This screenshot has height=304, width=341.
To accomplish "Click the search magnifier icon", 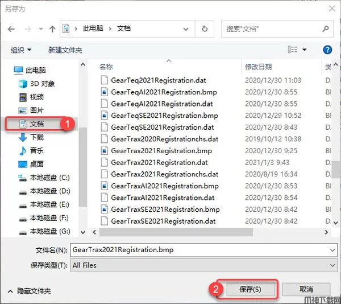I will (326, 28).
